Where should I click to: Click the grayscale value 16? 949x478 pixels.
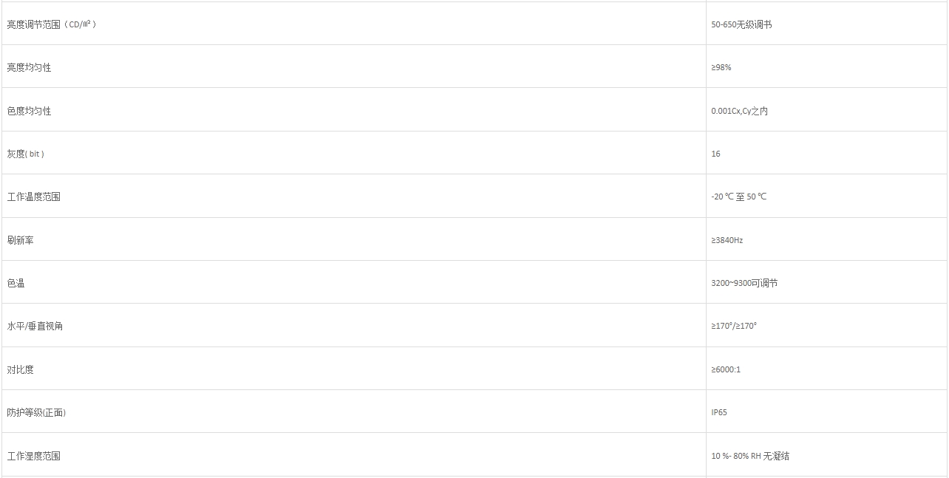715,154
